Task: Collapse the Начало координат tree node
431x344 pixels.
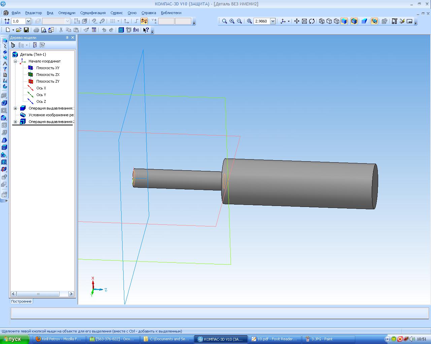Action: click(15, 61)
